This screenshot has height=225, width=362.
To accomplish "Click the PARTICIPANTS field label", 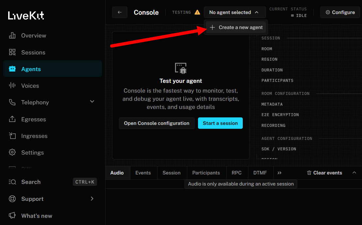I will (x=277, y=81).
